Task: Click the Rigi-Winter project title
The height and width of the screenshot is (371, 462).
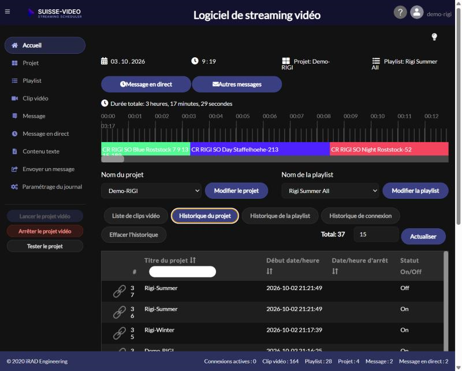Action: pyautogui.click(x=159, y=330)
